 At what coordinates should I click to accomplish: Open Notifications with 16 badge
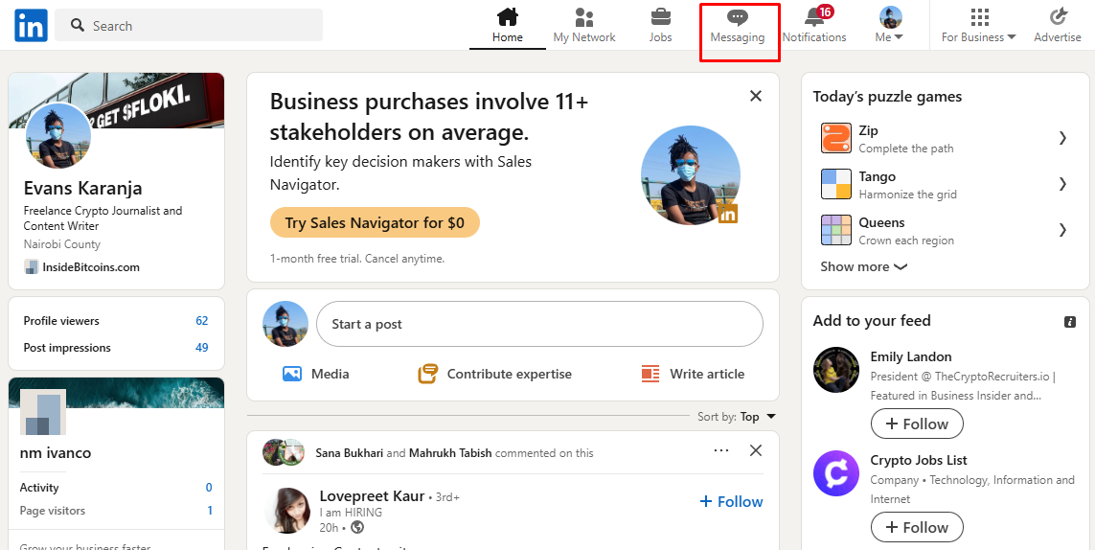point(814,26)
